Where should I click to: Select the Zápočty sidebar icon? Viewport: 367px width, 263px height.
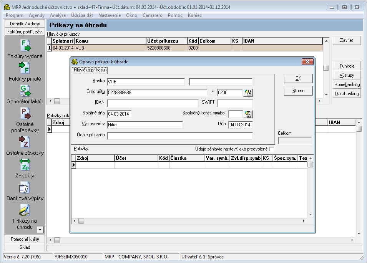tap(25, 164)
